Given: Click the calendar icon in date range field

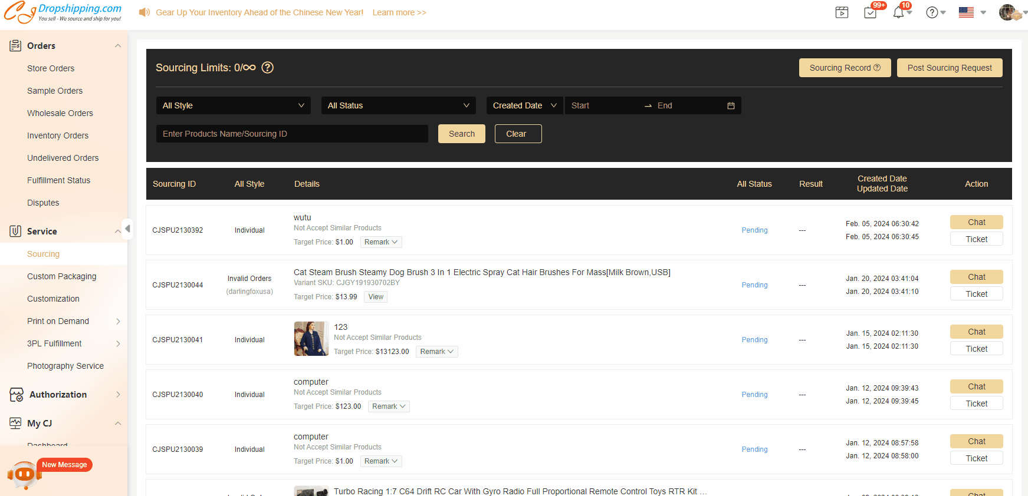Looking at the screenshot, I should click(x=731, y=105).
